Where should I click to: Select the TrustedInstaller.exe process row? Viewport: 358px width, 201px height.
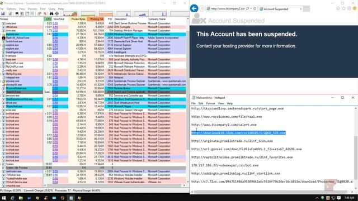tap(93, 179)
